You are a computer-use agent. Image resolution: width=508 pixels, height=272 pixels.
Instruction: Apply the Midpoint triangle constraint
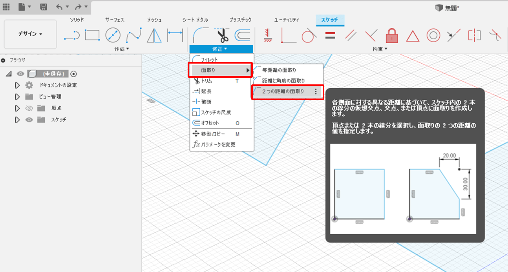click(413, 36)
